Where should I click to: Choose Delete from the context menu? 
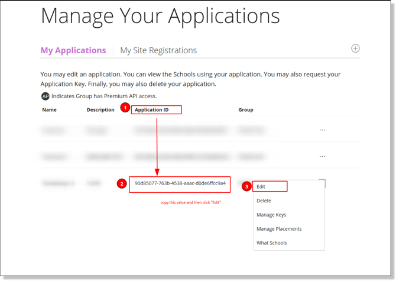click(264, 201)
